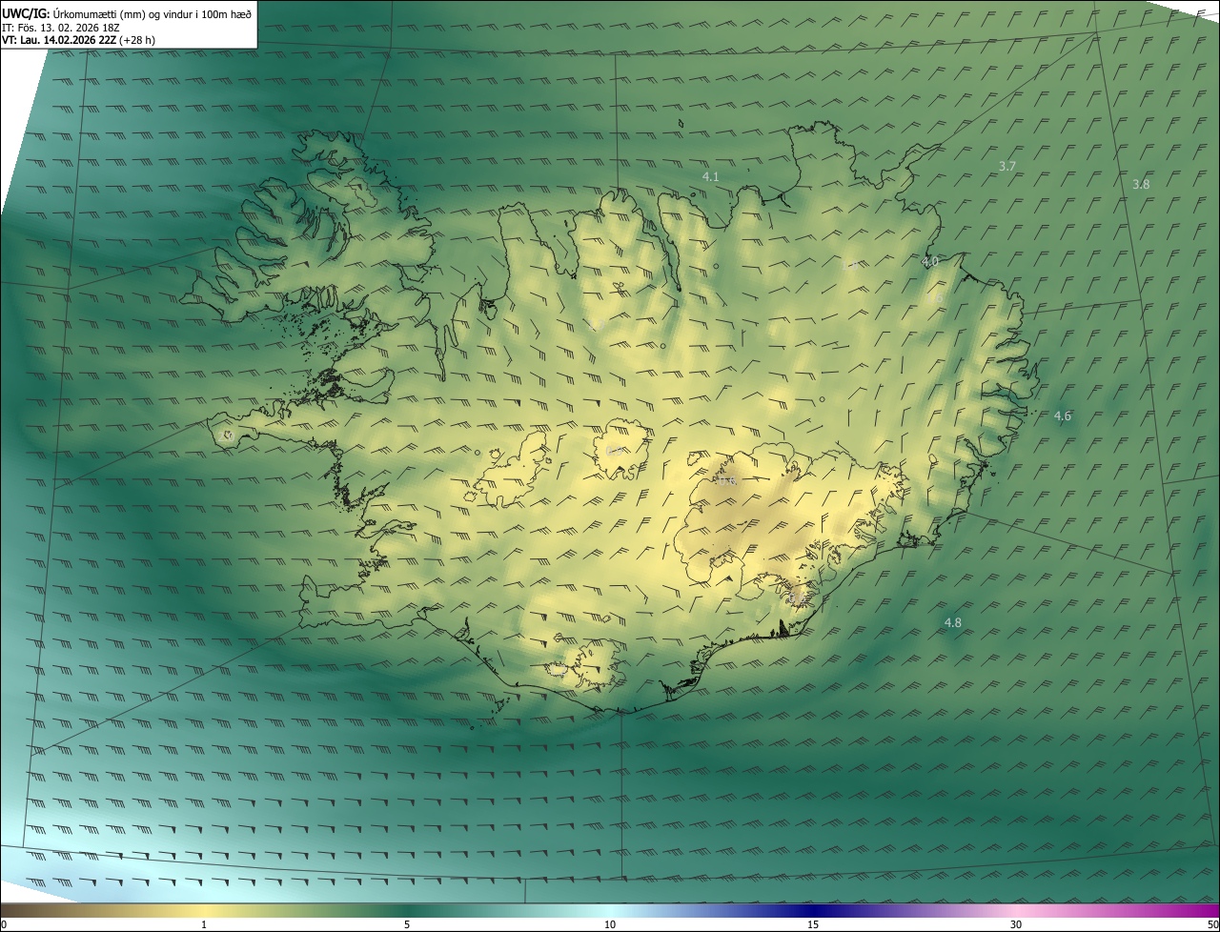Click the color scale tick labeled 30
The height and width of the screenshot is (932, 1220).
[x=1016, y=924]
